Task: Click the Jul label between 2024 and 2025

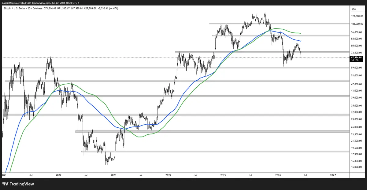Action: (196, 175)
